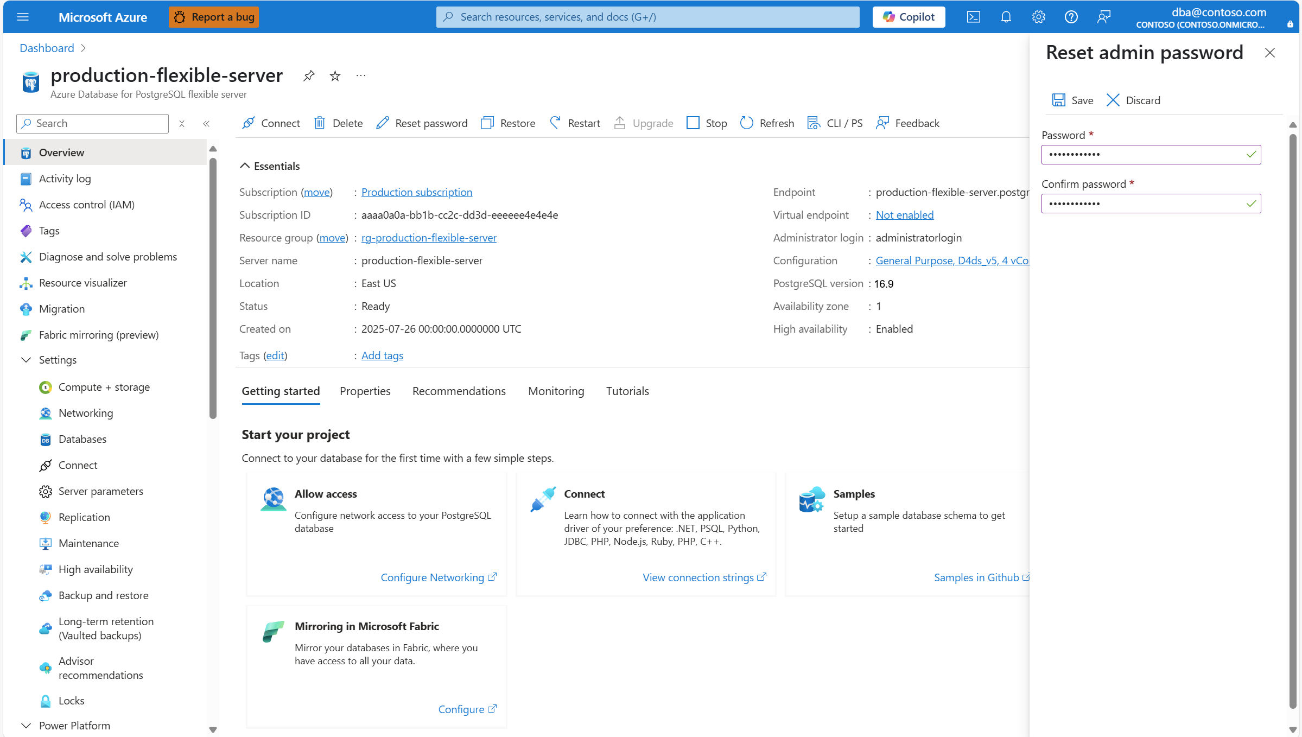
Task: Pin production-flexible-server to dashboard
Action: point(308,75)
